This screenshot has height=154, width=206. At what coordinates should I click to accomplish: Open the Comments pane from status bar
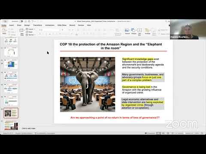tap(150, 133)
